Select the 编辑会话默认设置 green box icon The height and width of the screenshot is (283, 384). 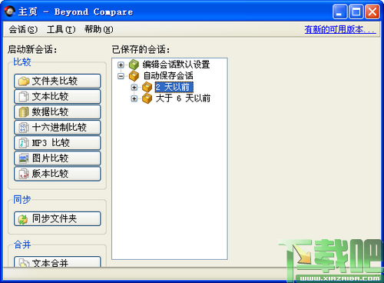coord(134,65)
